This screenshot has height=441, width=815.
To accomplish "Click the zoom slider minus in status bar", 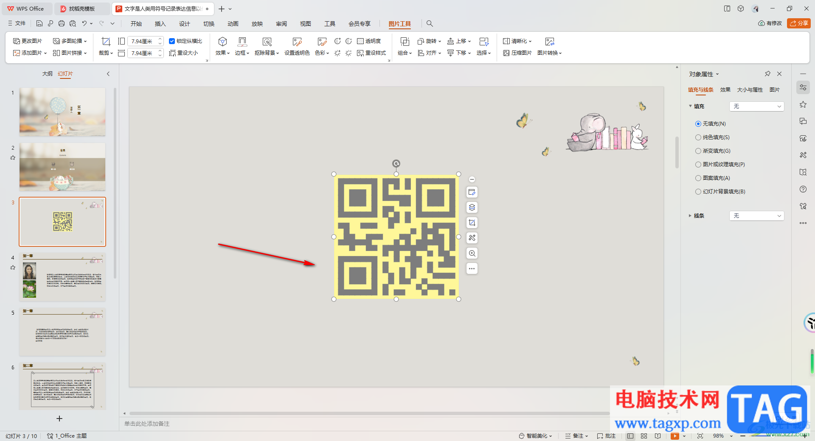I will tap(742, 436).
